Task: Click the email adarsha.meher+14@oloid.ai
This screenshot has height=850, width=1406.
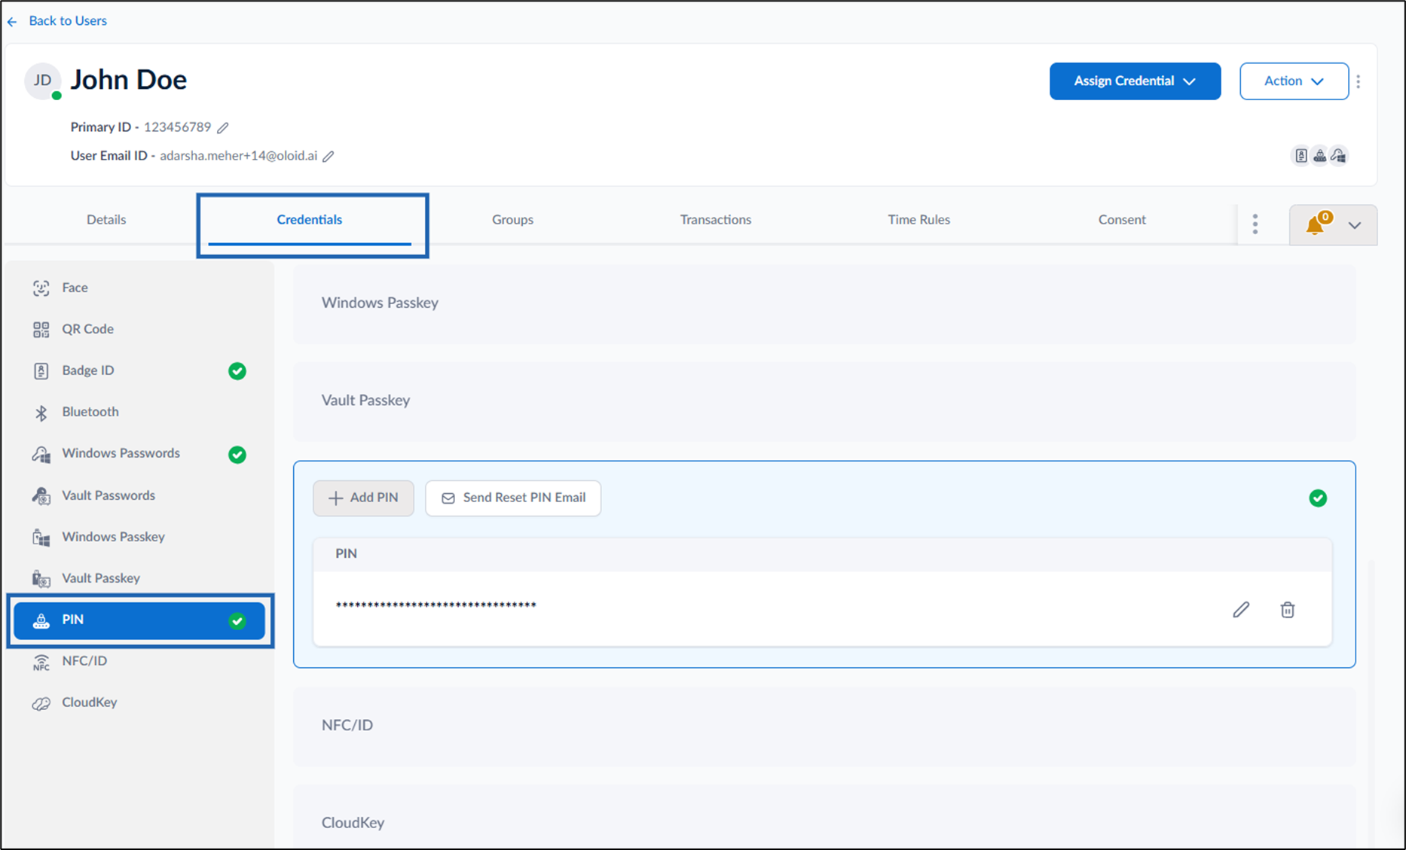Action: (x=238, y=156)
